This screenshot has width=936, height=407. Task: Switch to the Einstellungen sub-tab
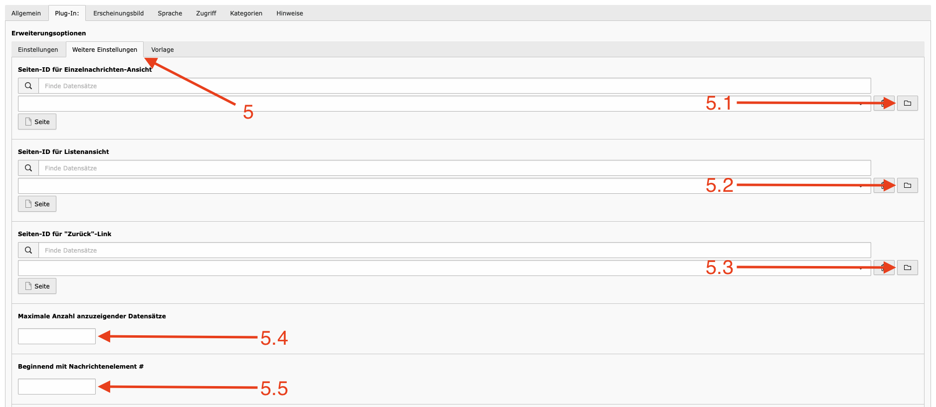coord(38,50)
